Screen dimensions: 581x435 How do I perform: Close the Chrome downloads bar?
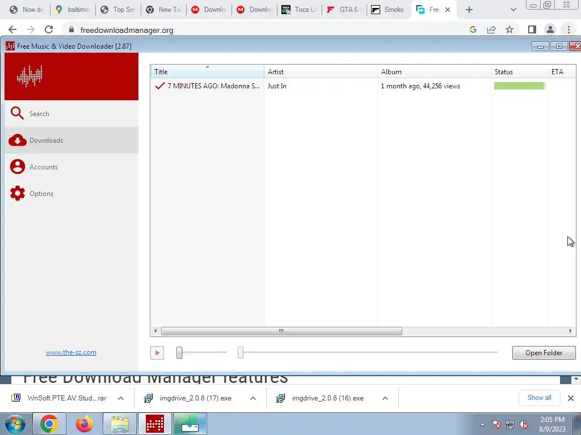point(571,398)
